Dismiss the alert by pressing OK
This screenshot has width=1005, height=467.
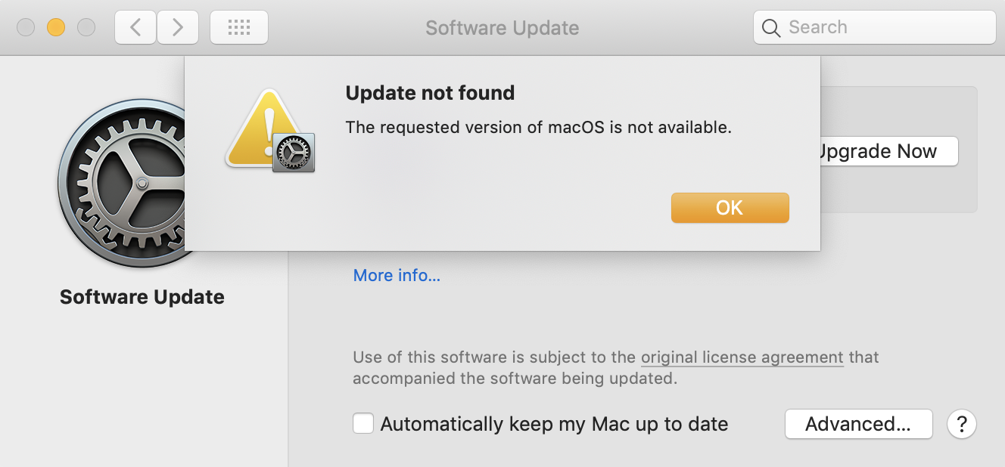pyautogui.click(x=730, y=208)
